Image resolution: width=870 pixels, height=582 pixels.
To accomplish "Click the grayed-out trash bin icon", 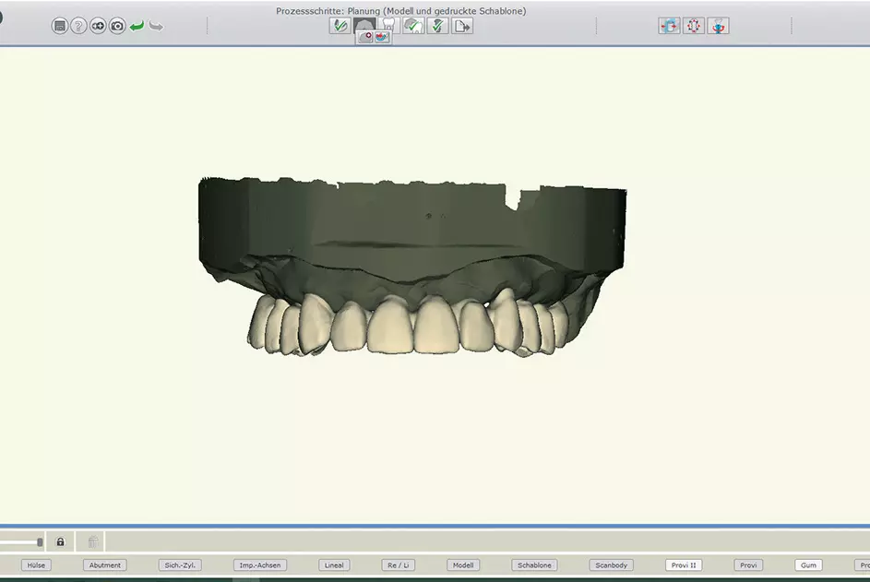I will tap(93, 541).
